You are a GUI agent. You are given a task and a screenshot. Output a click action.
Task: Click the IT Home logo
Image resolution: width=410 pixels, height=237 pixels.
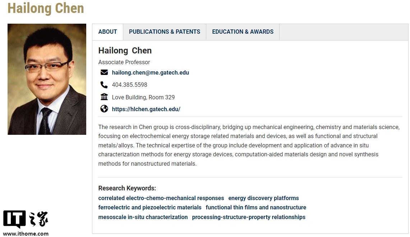pos(26,219)
